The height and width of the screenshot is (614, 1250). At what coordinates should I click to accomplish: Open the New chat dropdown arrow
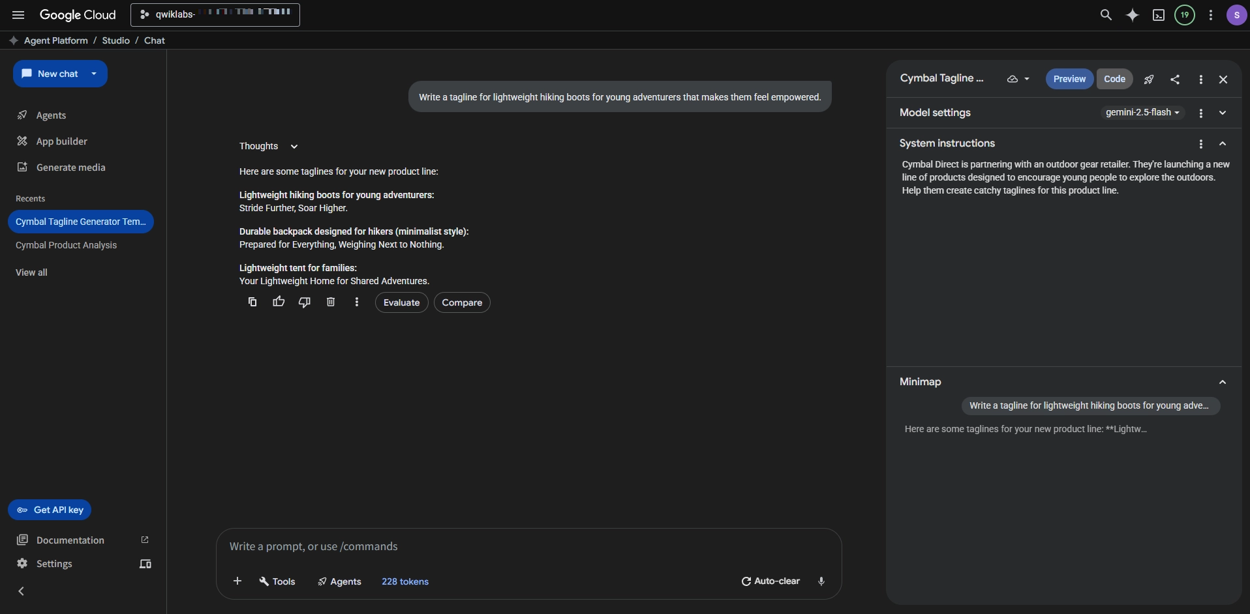(94, 74)
